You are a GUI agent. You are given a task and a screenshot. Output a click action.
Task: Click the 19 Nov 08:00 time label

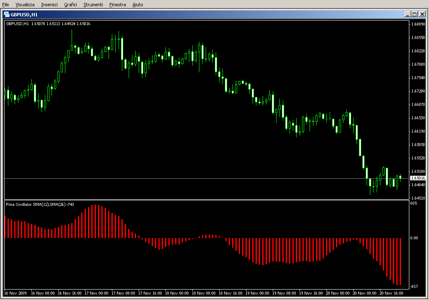click(x=284, y=293)
